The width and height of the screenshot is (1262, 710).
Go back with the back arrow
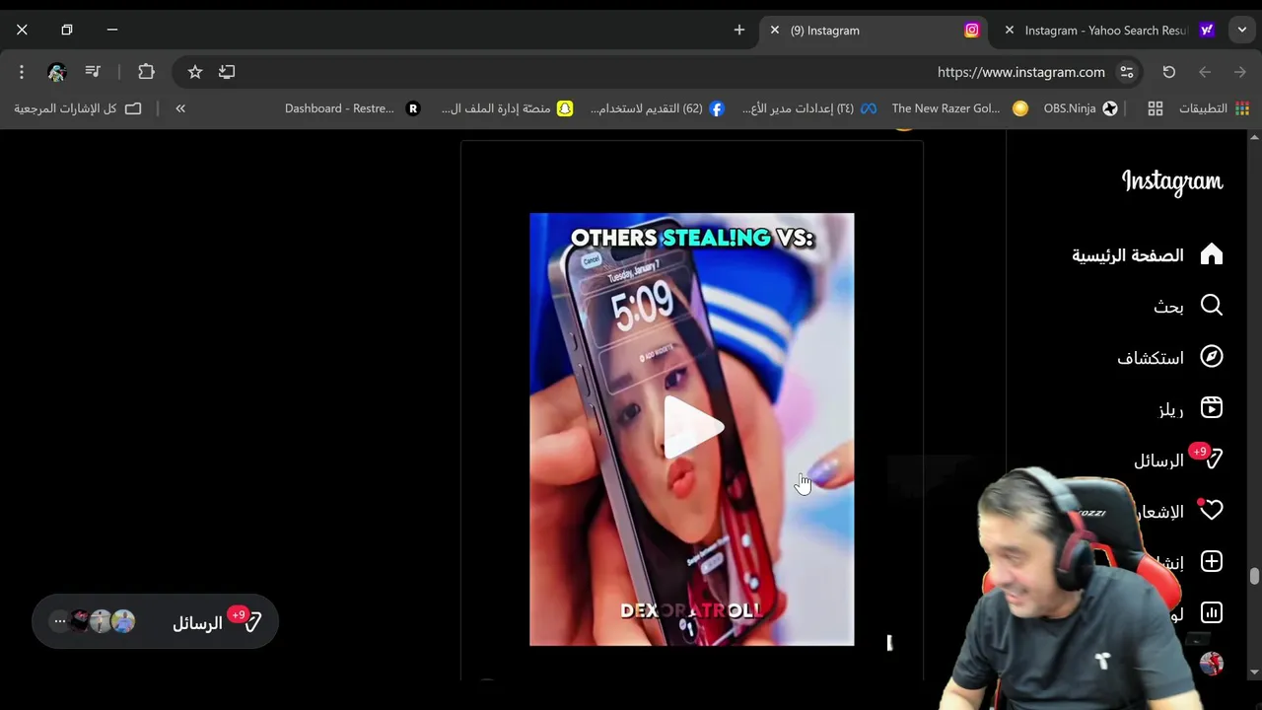tap(1204, 72)
